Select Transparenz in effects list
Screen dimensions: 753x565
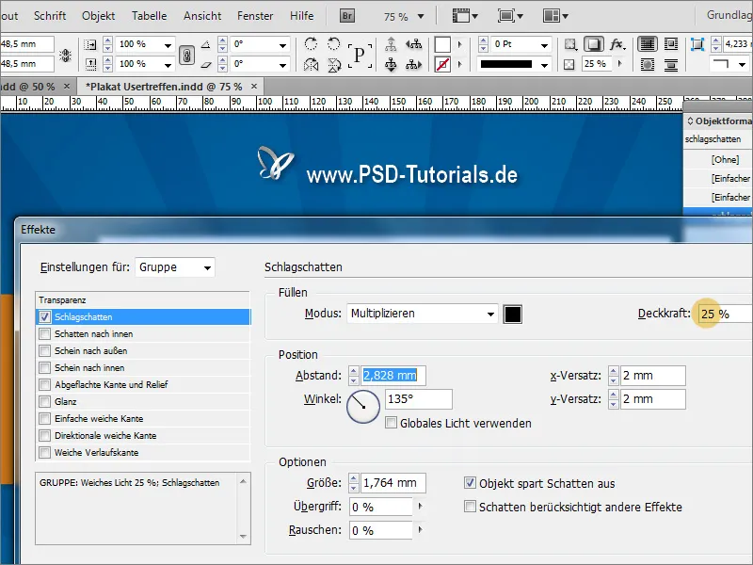143,300
